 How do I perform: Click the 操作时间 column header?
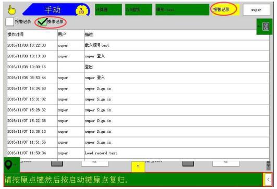point(32,34)
